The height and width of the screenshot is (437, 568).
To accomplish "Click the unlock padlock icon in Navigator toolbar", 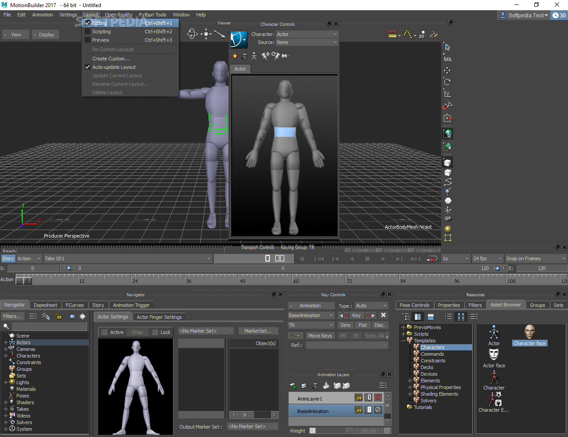I will coord(58,316).
